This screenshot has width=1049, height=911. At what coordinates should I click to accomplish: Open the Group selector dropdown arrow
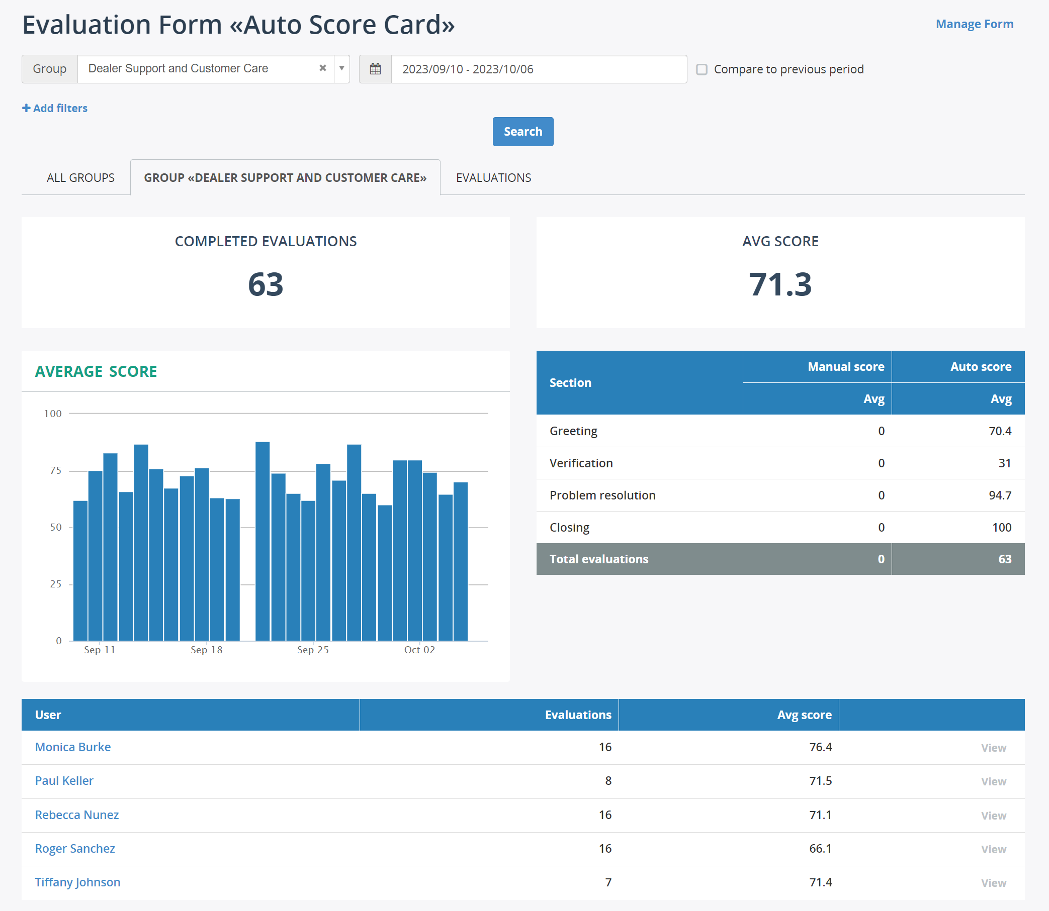click(341, 69)
